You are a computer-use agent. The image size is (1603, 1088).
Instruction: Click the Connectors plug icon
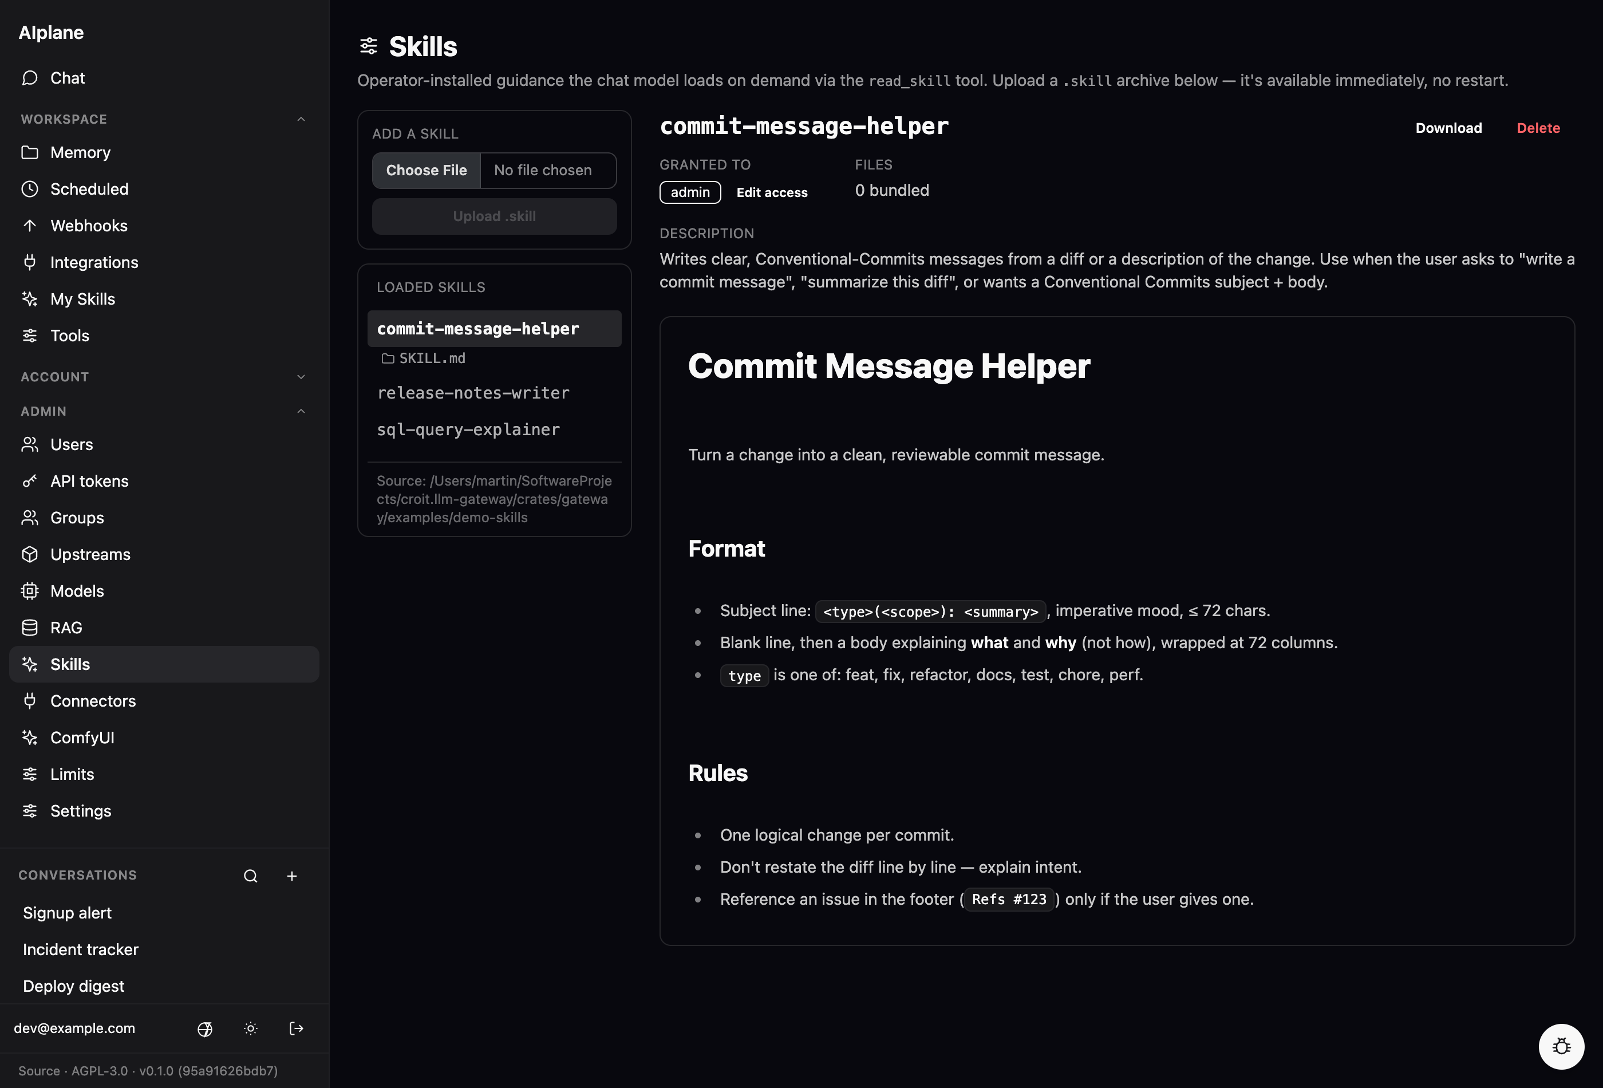[x=30, y=700]
